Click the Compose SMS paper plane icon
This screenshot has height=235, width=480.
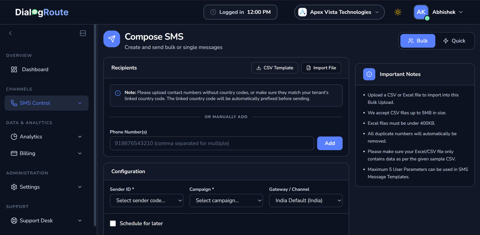tap(112, 39)
